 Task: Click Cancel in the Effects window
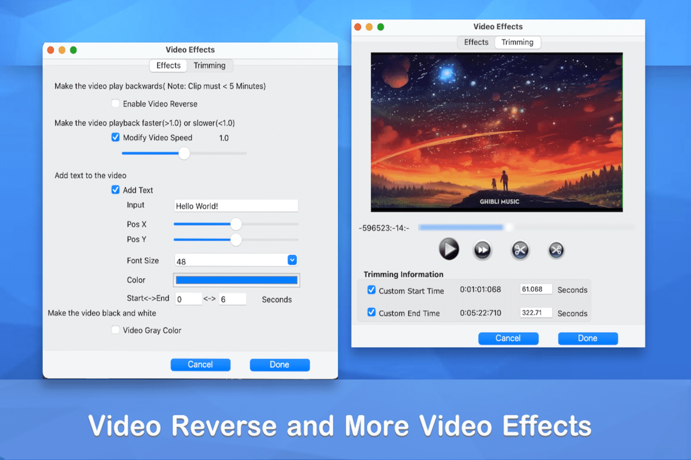click(200, 365)
